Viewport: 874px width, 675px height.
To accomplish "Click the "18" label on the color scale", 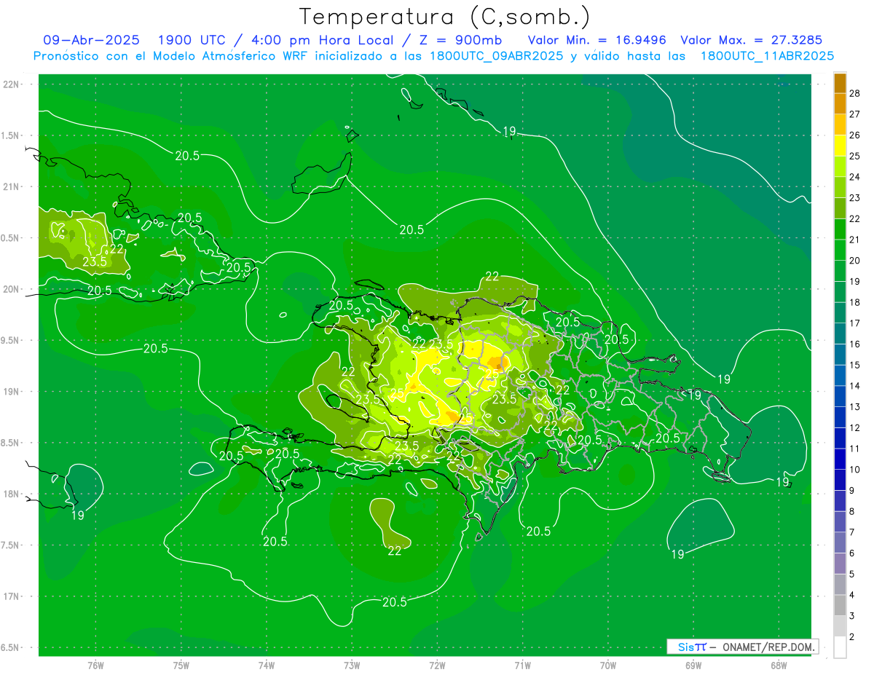I will (856, 302).
